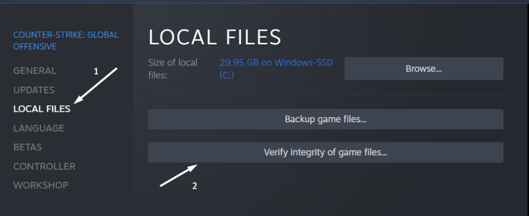Open the Betas tab
The image size is (529, 216).
27,147
